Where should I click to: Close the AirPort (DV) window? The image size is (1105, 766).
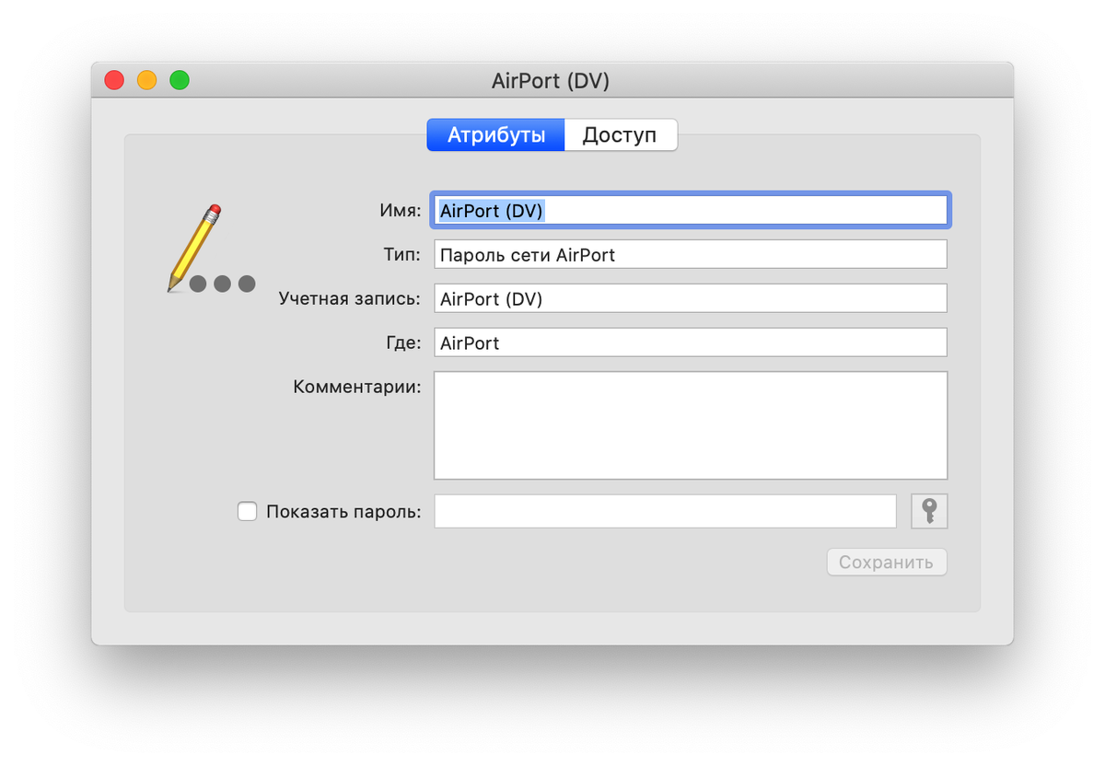(114, 80)
